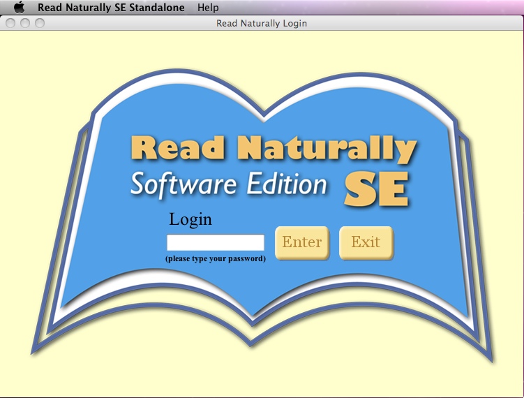
Task: Open the Help menu
Action: pos(208,8)
